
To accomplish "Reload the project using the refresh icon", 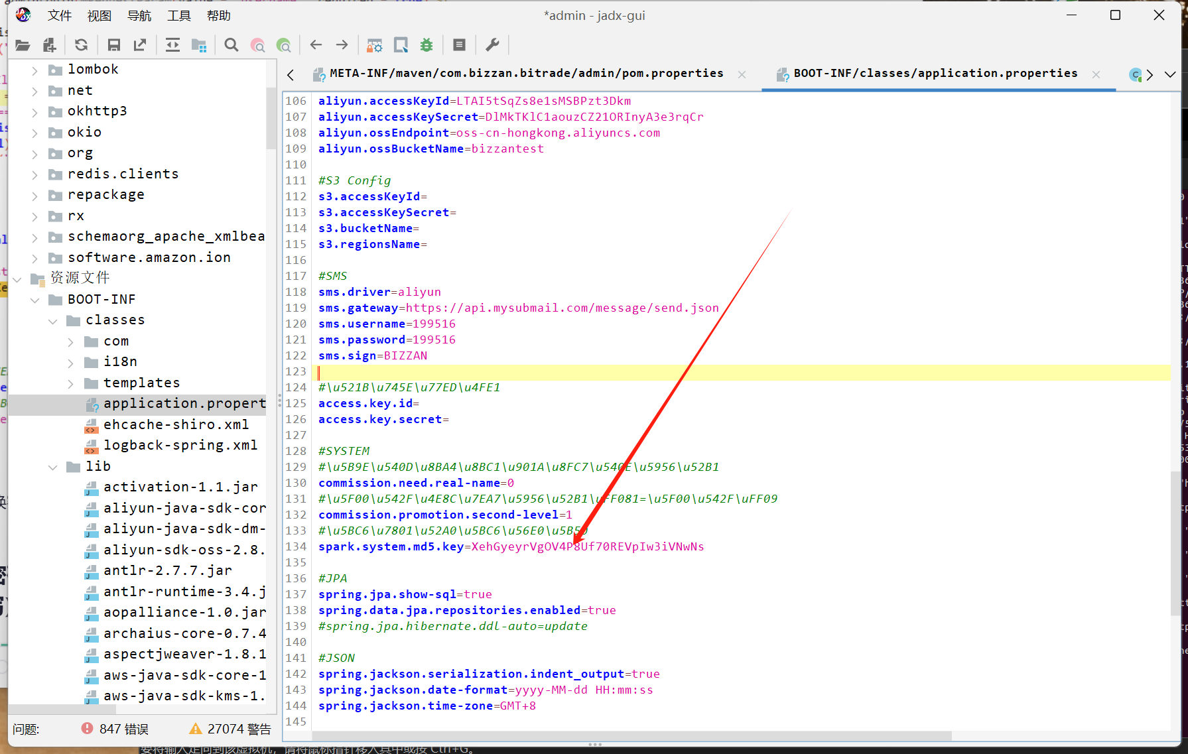I will tap(82, 45).
